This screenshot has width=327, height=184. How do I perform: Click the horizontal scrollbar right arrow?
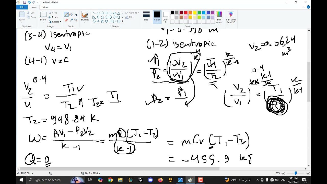coord(305,169)
